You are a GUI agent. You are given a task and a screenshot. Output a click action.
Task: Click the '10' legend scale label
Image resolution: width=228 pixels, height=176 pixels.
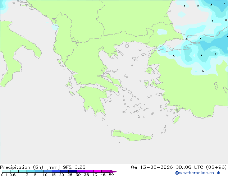click(45, 175)
